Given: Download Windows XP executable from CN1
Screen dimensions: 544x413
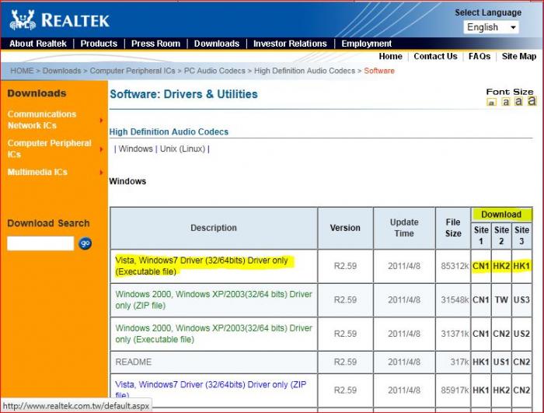Looking at the screenshot, I should [481, 334].
